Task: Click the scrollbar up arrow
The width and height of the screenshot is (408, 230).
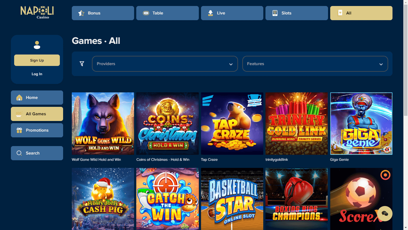Action: click(406, 2)
